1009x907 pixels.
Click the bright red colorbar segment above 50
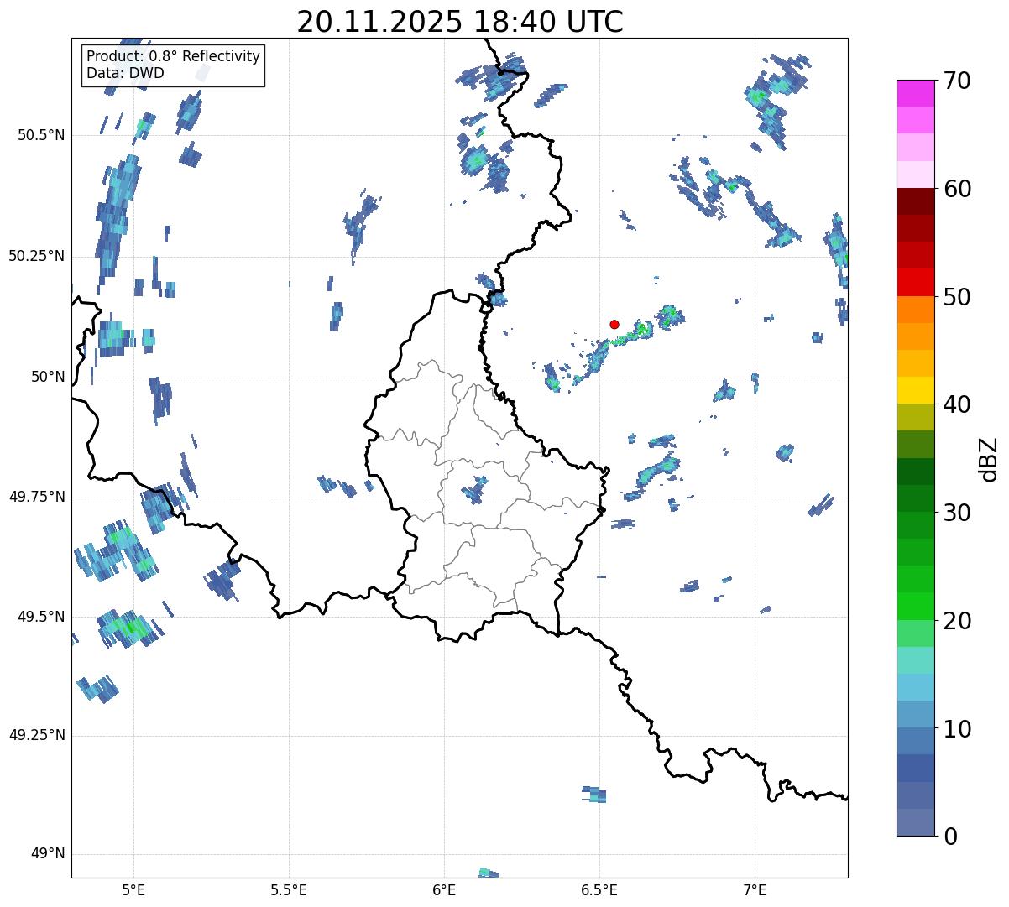point(916,283)
